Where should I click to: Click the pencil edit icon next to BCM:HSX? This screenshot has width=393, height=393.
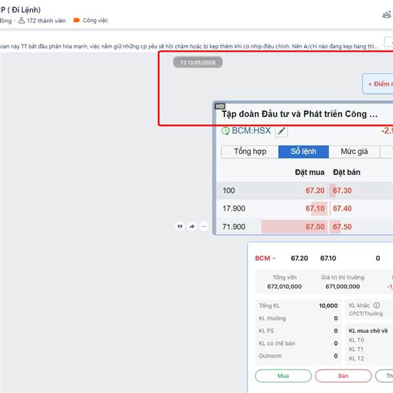pos(282,131)
